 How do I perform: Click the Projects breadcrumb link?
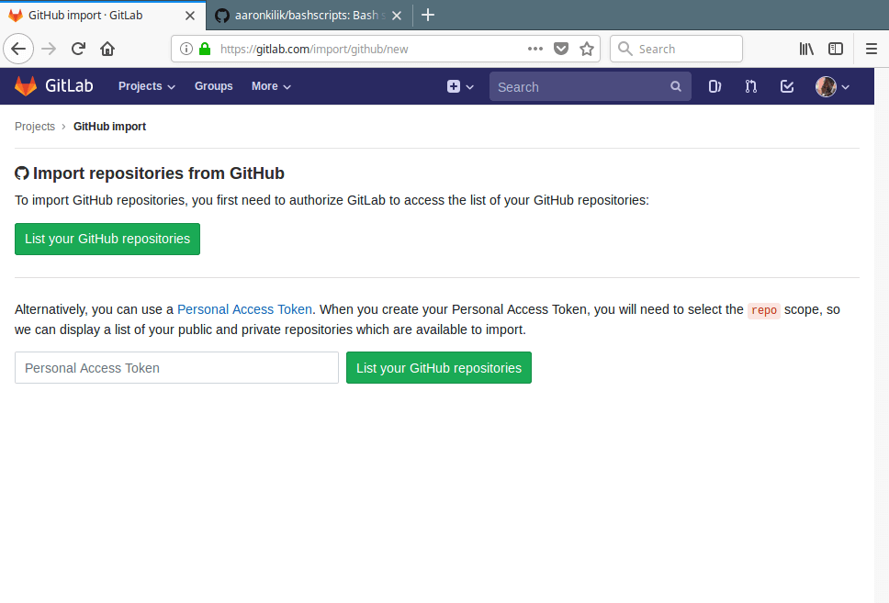(35, 127)
